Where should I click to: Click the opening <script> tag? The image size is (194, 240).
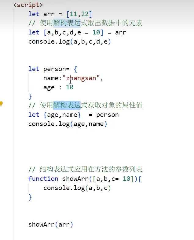point(28,5)
